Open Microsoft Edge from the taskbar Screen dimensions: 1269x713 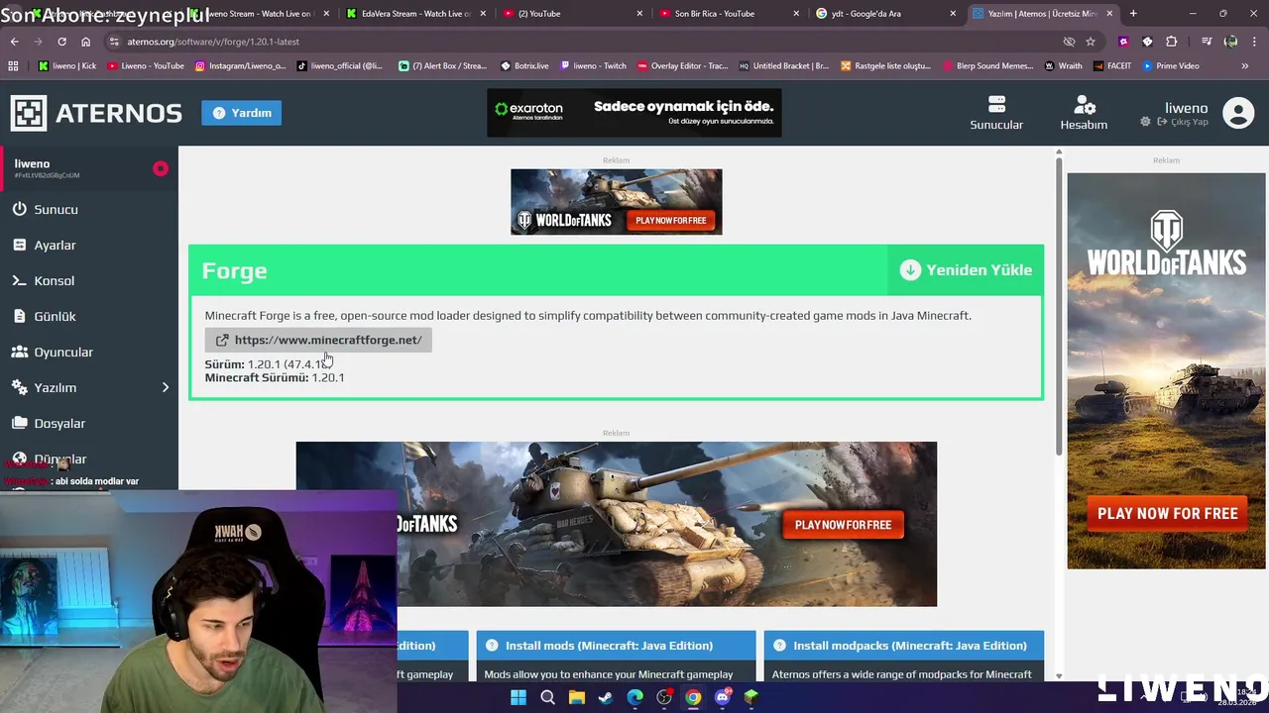(x=634, y=697)
